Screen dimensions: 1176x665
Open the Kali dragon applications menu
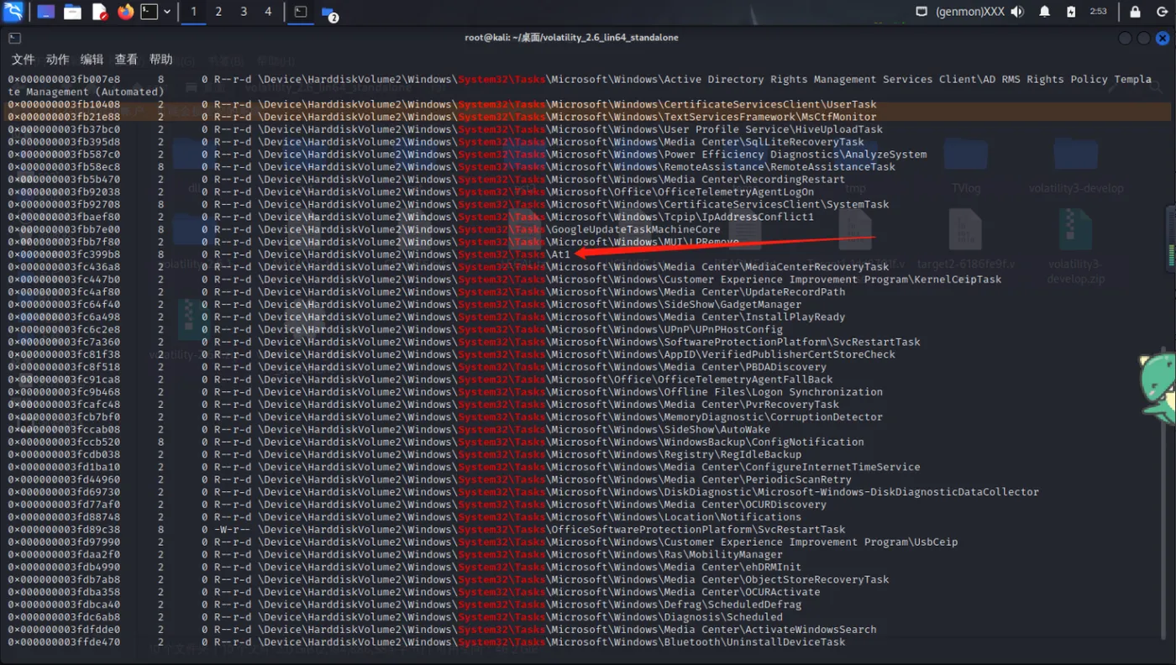click(13, 12)
